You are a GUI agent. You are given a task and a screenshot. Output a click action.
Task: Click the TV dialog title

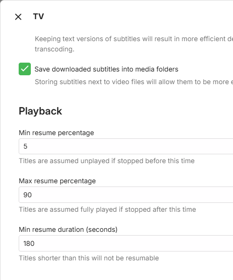pos(39,17)
